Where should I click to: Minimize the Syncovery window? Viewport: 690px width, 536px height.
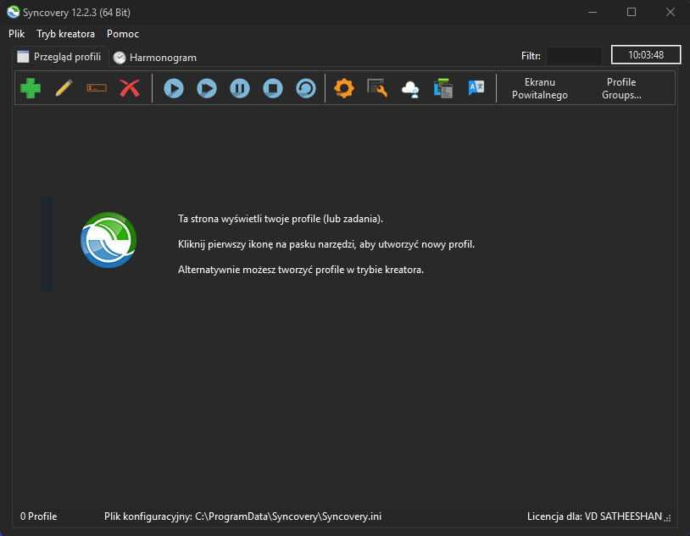(593, 12)
